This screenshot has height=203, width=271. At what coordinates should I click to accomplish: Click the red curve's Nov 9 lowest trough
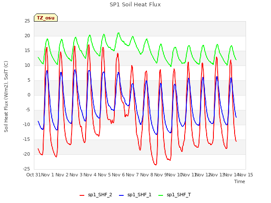click(x=155, y=165)
